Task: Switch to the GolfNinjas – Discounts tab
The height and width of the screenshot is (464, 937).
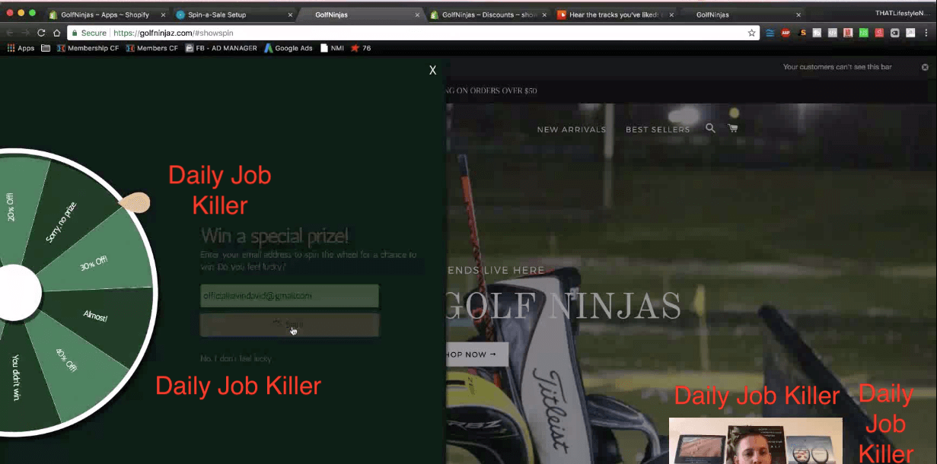Action: (x=487, y=14)
